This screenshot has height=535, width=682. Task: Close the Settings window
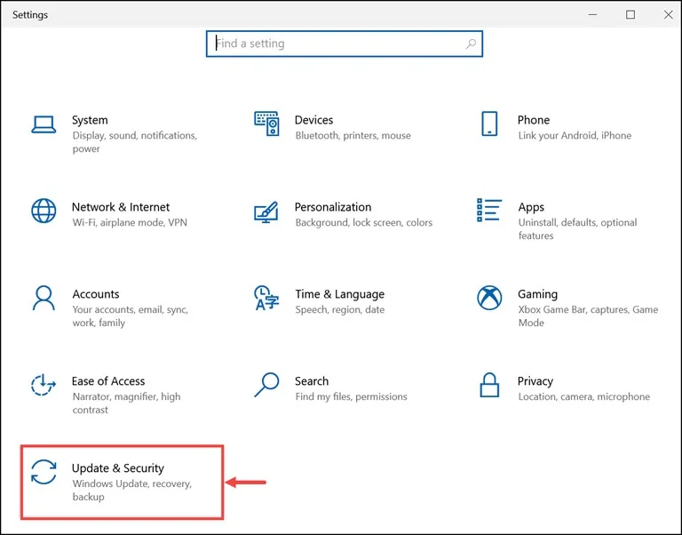point(669,15)
